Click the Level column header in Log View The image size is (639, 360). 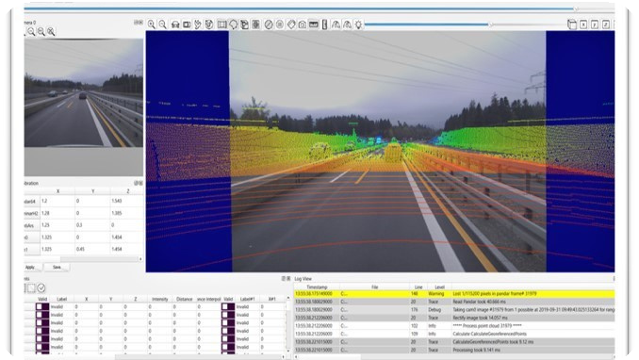pyautogui.click(x=440, y=287)
